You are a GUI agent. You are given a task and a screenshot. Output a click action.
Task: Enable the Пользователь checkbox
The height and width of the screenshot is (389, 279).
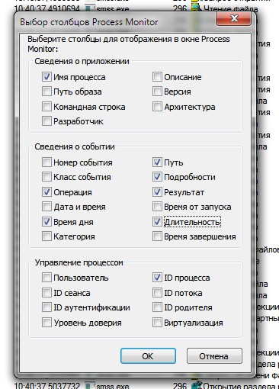pyautogui.click(x=46, y=277)
